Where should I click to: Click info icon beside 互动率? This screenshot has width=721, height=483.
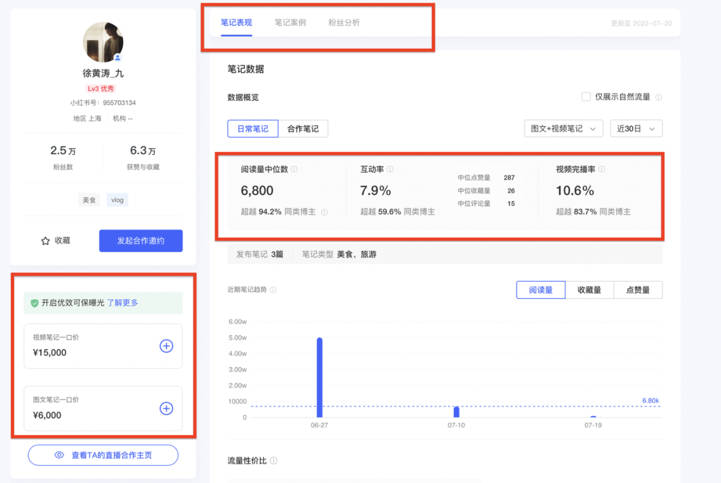[390, 169]
